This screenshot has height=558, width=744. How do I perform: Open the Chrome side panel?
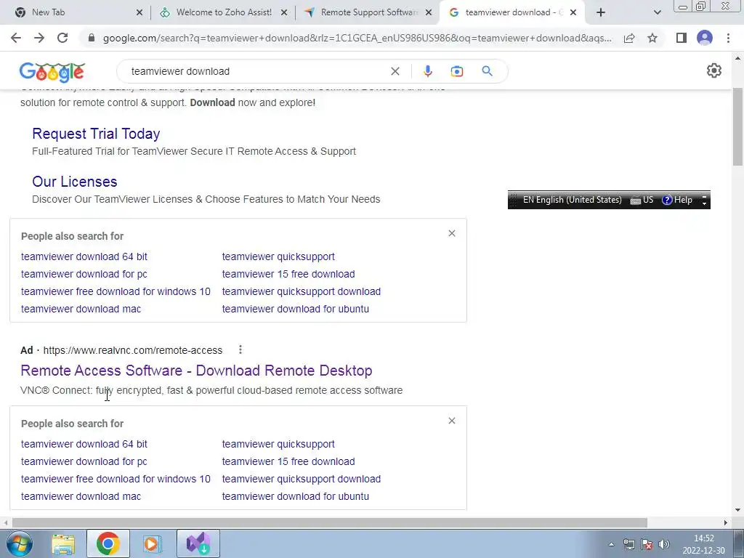[682, 38]
